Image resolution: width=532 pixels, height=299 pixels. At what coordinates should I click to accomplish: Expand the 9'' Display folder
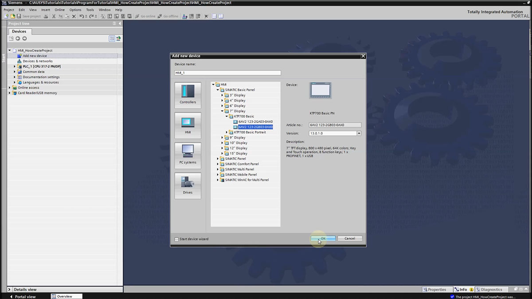[x=222, y=138]
